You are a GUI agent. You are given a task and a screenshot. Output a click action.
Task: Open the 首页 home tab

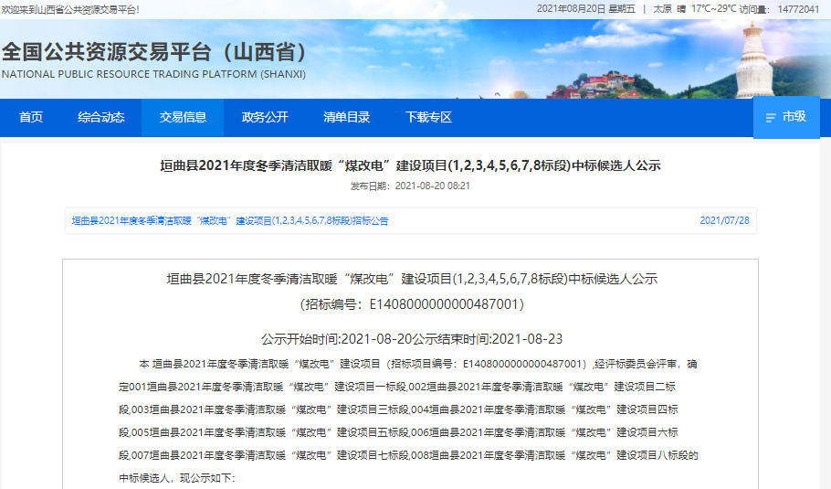[x=31, y=117]
